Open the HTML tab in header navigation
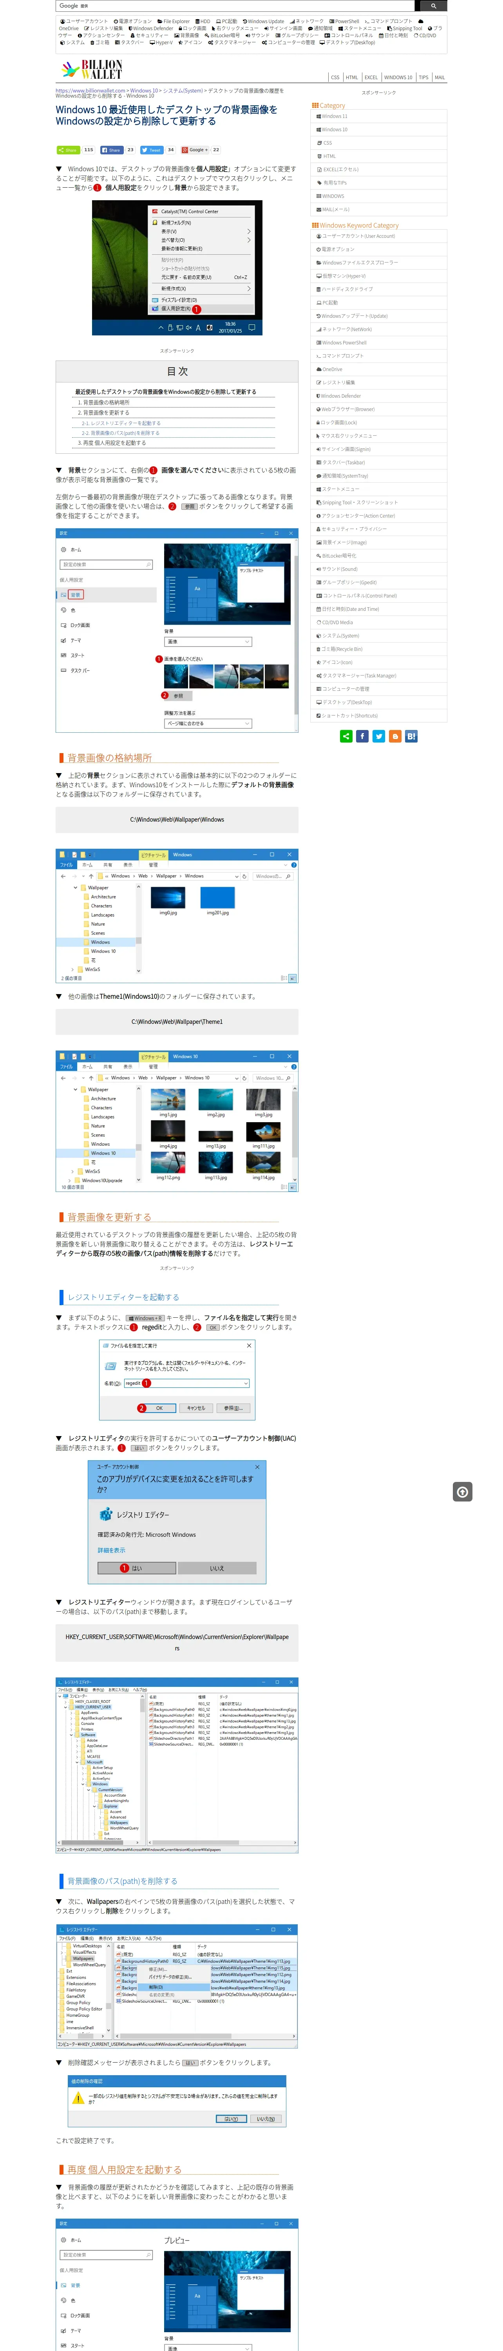The height and width of the screenshot is (2351, 503). click(351, 78)
